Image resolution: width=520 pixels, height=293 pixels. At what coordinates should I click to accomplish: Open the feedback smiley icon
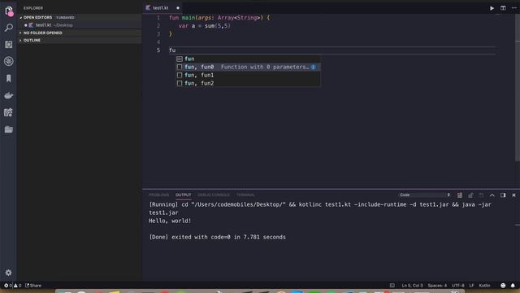[x=503, y=286]
